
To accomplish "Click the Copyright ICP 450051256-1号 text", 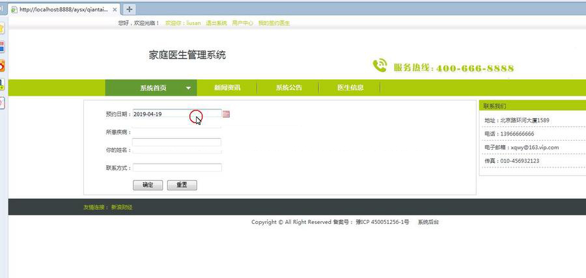I will (x=330, y=222).
